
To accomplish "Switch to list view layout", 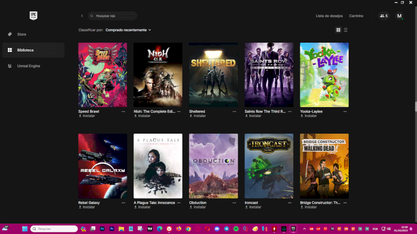I will tap(346, 30).
